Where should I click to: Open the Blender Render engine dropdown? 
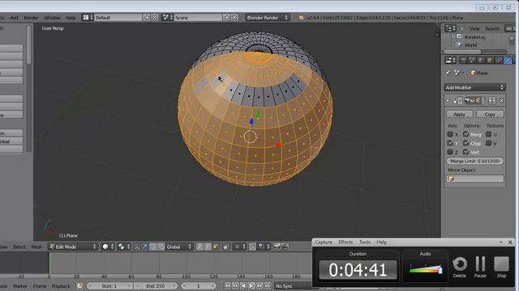(x=268, y=18)
